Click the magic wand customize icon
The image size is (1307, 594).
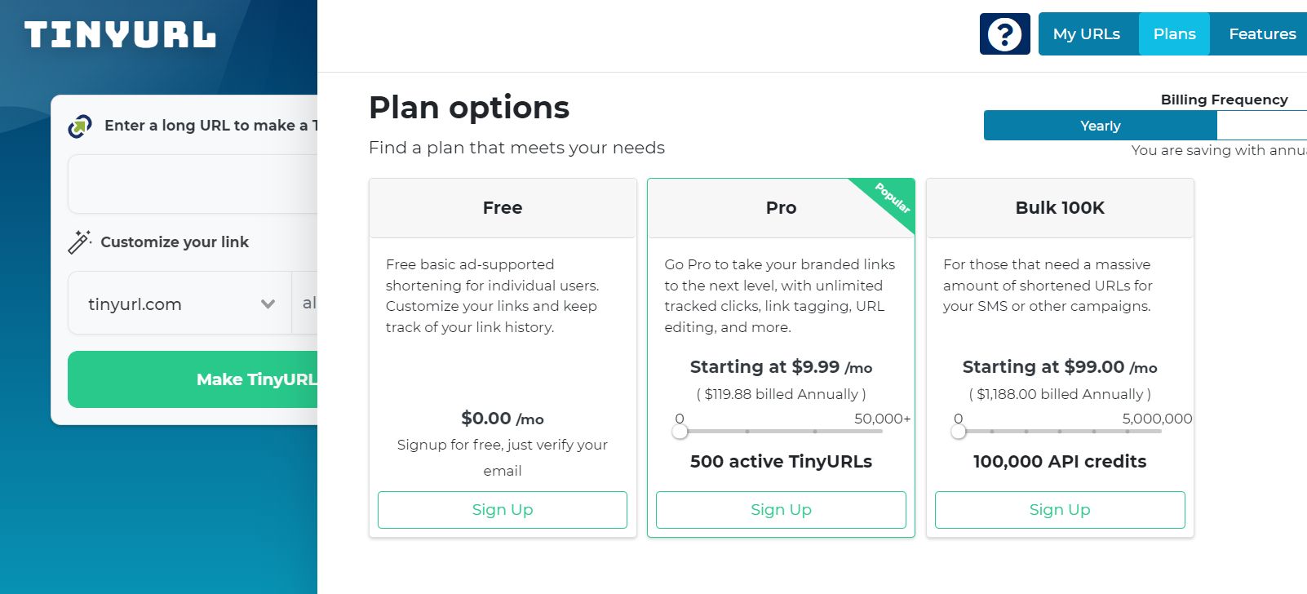click(x=79, y=242)
